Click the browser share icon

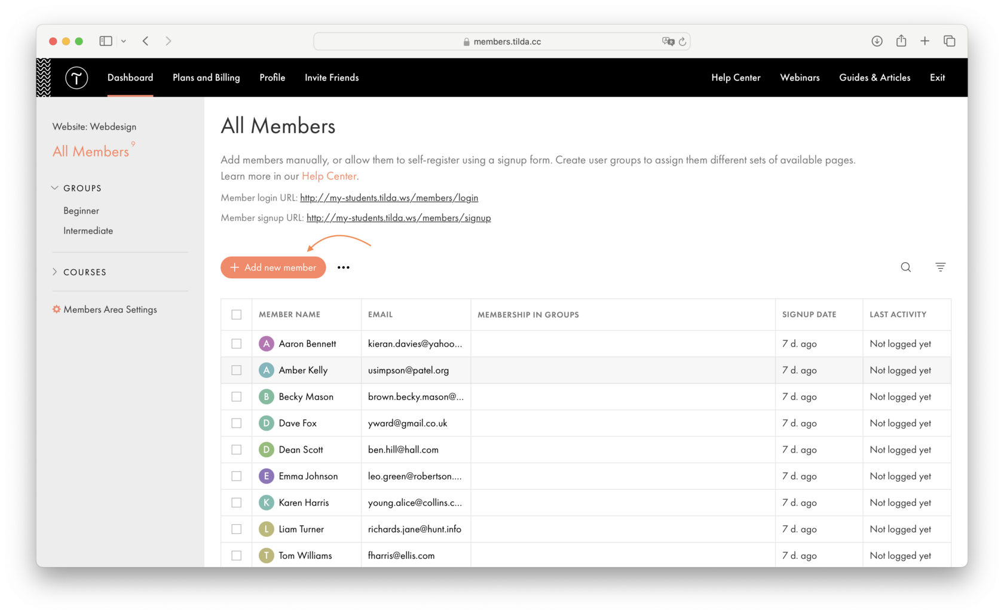(901, 41)
